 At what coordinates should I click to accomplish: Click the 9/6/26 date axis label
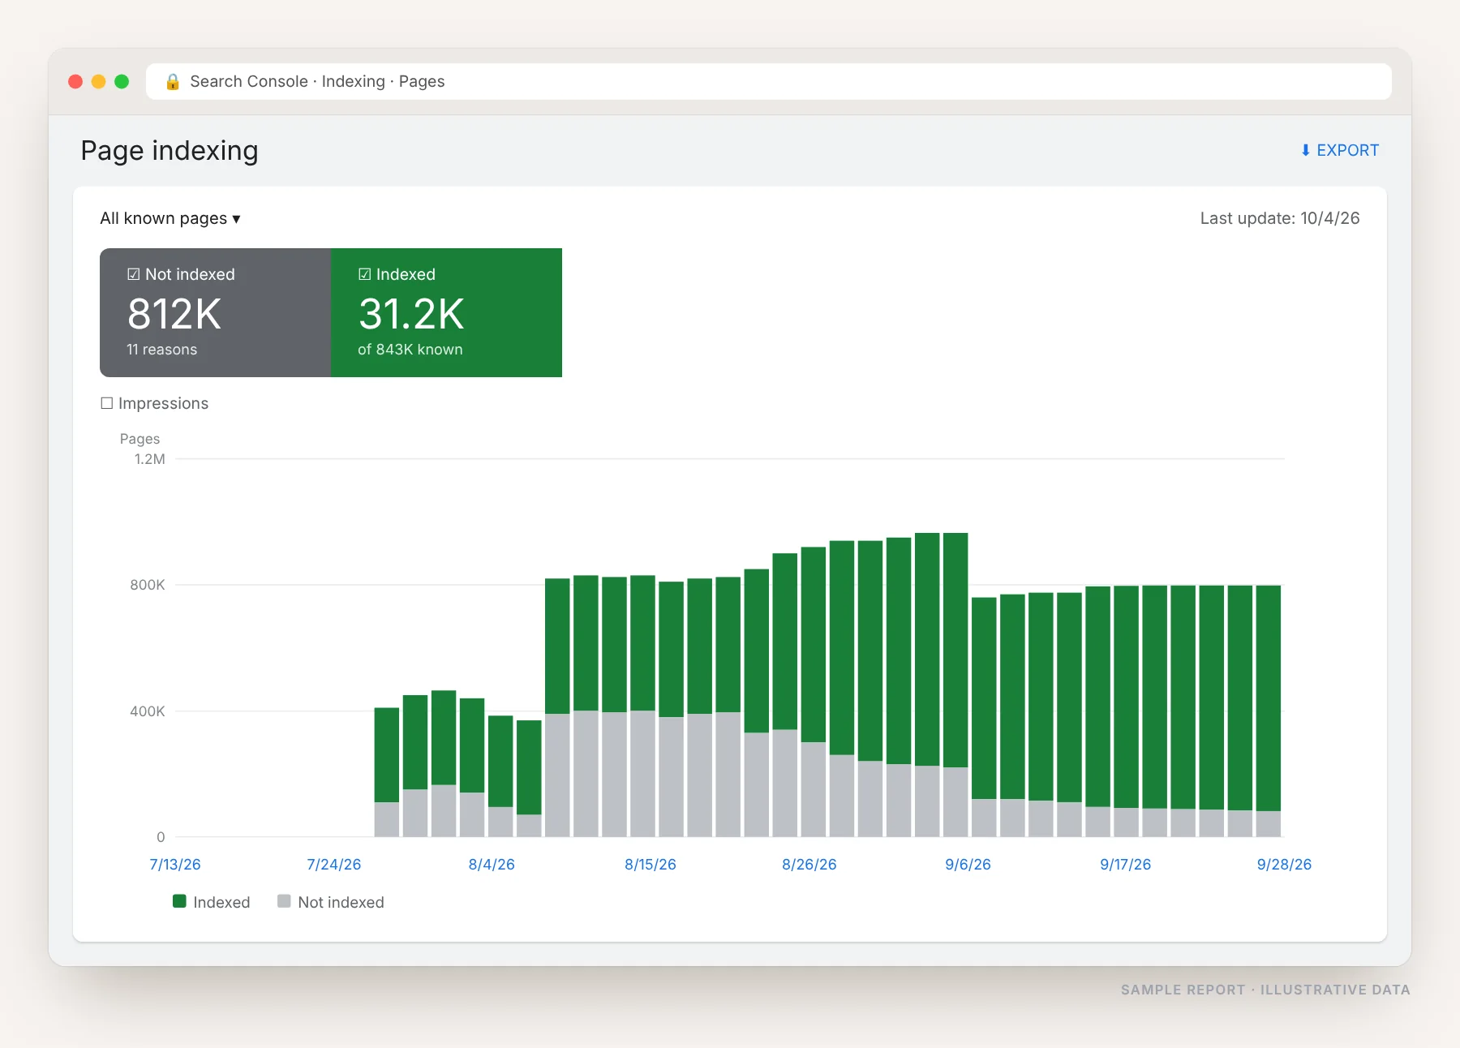point(968,864)
